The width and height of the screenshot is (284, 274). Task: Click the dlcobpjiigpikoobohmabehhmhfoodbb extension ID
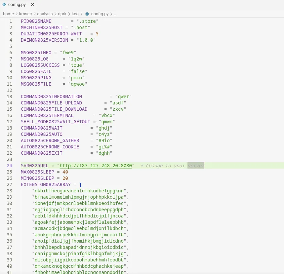coord(79,260)
